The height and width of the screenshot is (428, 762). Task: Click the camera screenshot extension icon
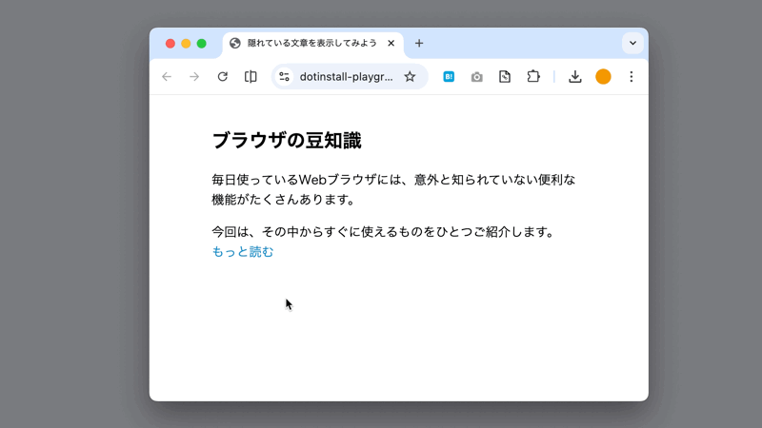pos(477,77)
